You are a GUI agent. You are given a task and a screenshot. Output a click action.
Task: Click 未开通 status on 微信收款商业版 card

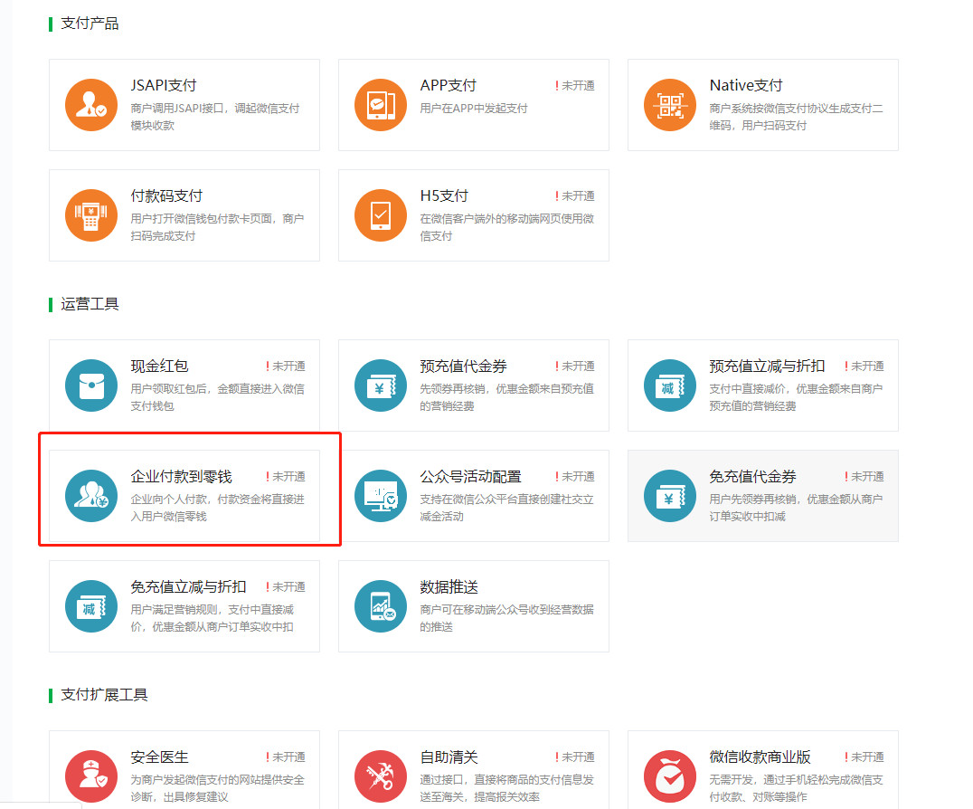[864, 757]
